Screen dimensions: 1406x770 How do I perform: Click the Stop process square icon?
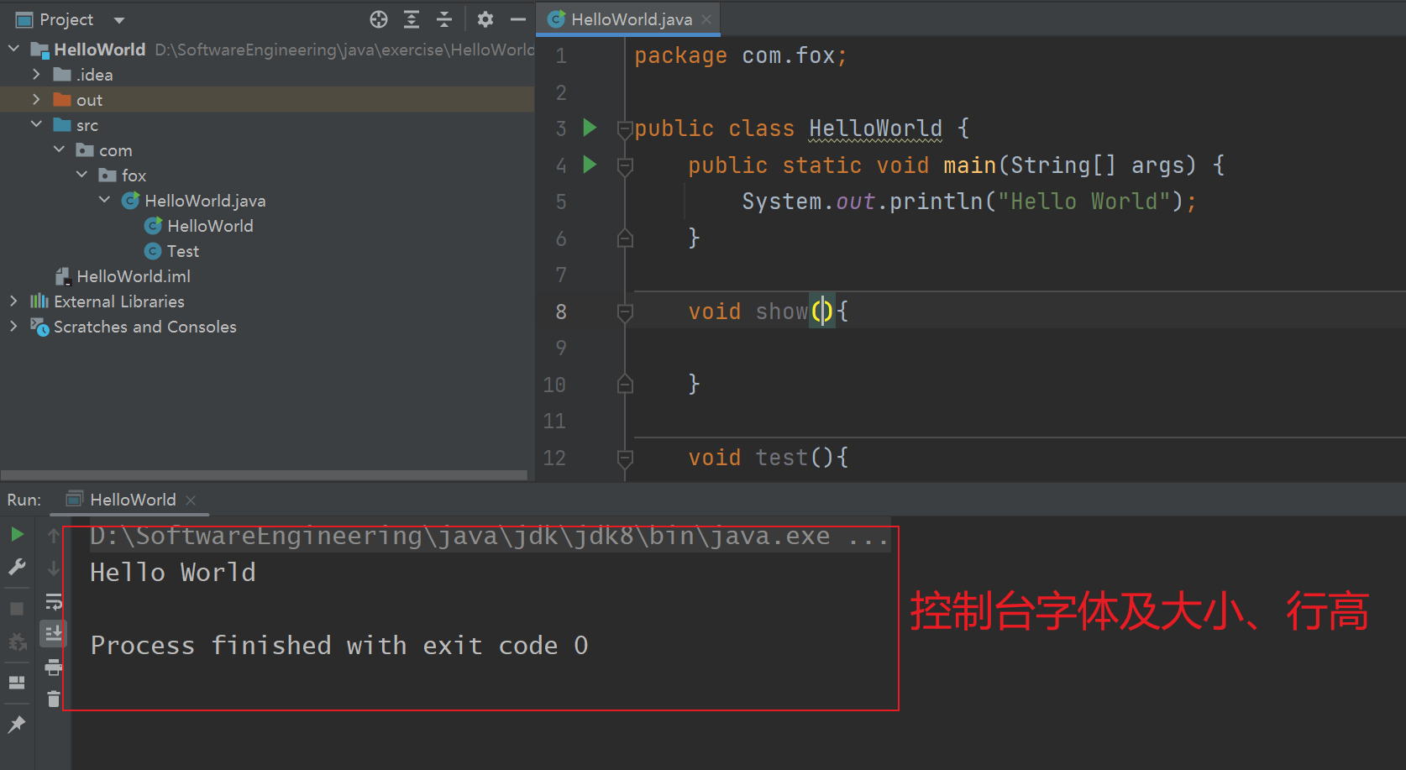tap(17, 608)
